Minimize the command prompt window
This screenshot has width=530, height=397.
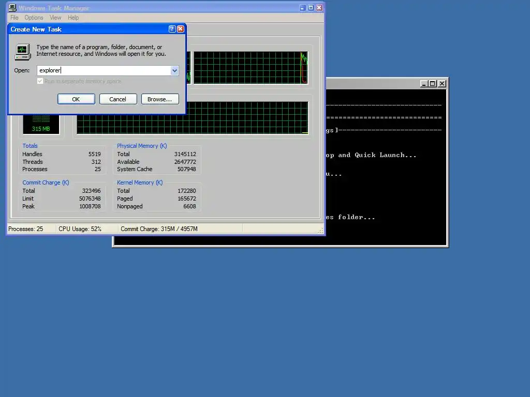[x=424, y=84]
